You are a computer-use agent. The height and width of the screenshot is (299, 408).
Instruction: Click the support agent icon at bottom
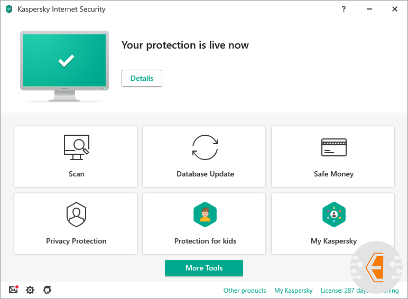tap(47, 290)
